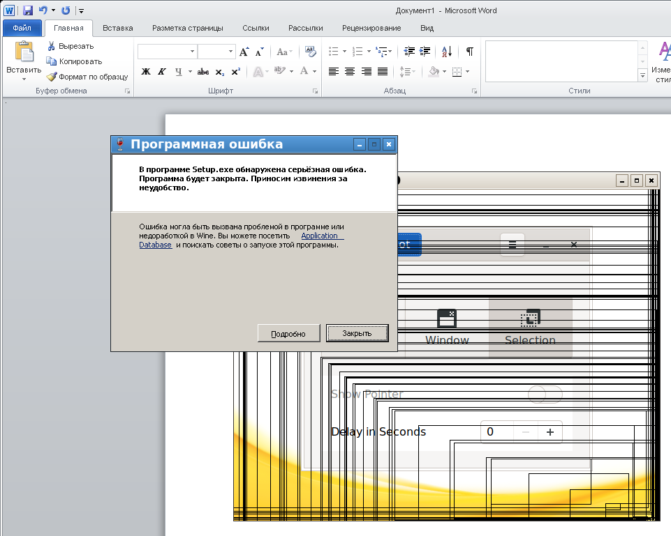The image size is (671, 536).
Task: Expand the Вставить paste options arrow
Action: tap(24, 79)
